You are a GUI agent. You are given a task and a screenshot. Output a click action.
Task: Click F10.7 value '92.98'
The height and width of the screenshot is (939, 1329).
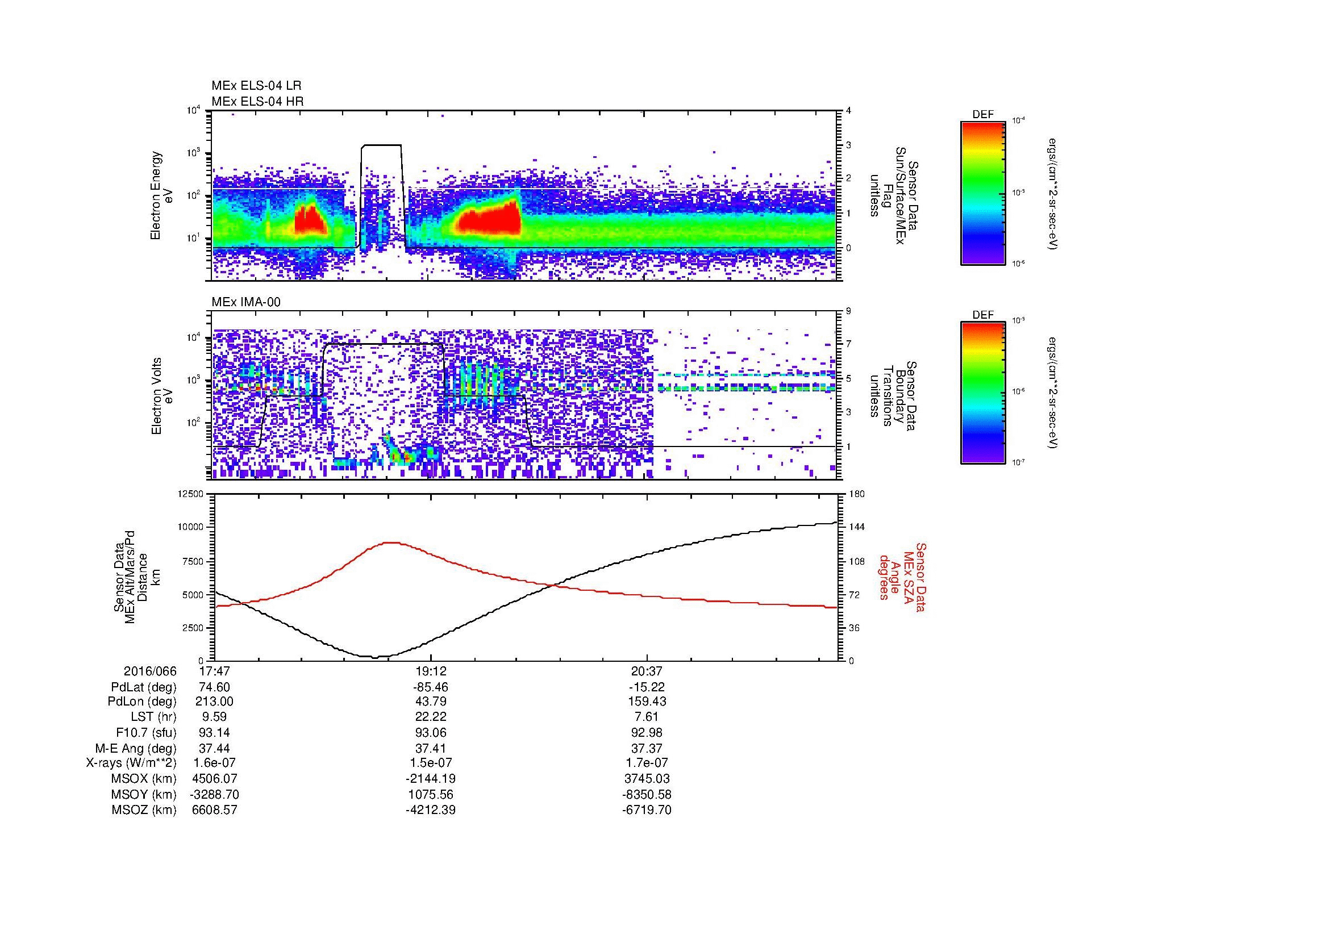click(x=647, y=732)
